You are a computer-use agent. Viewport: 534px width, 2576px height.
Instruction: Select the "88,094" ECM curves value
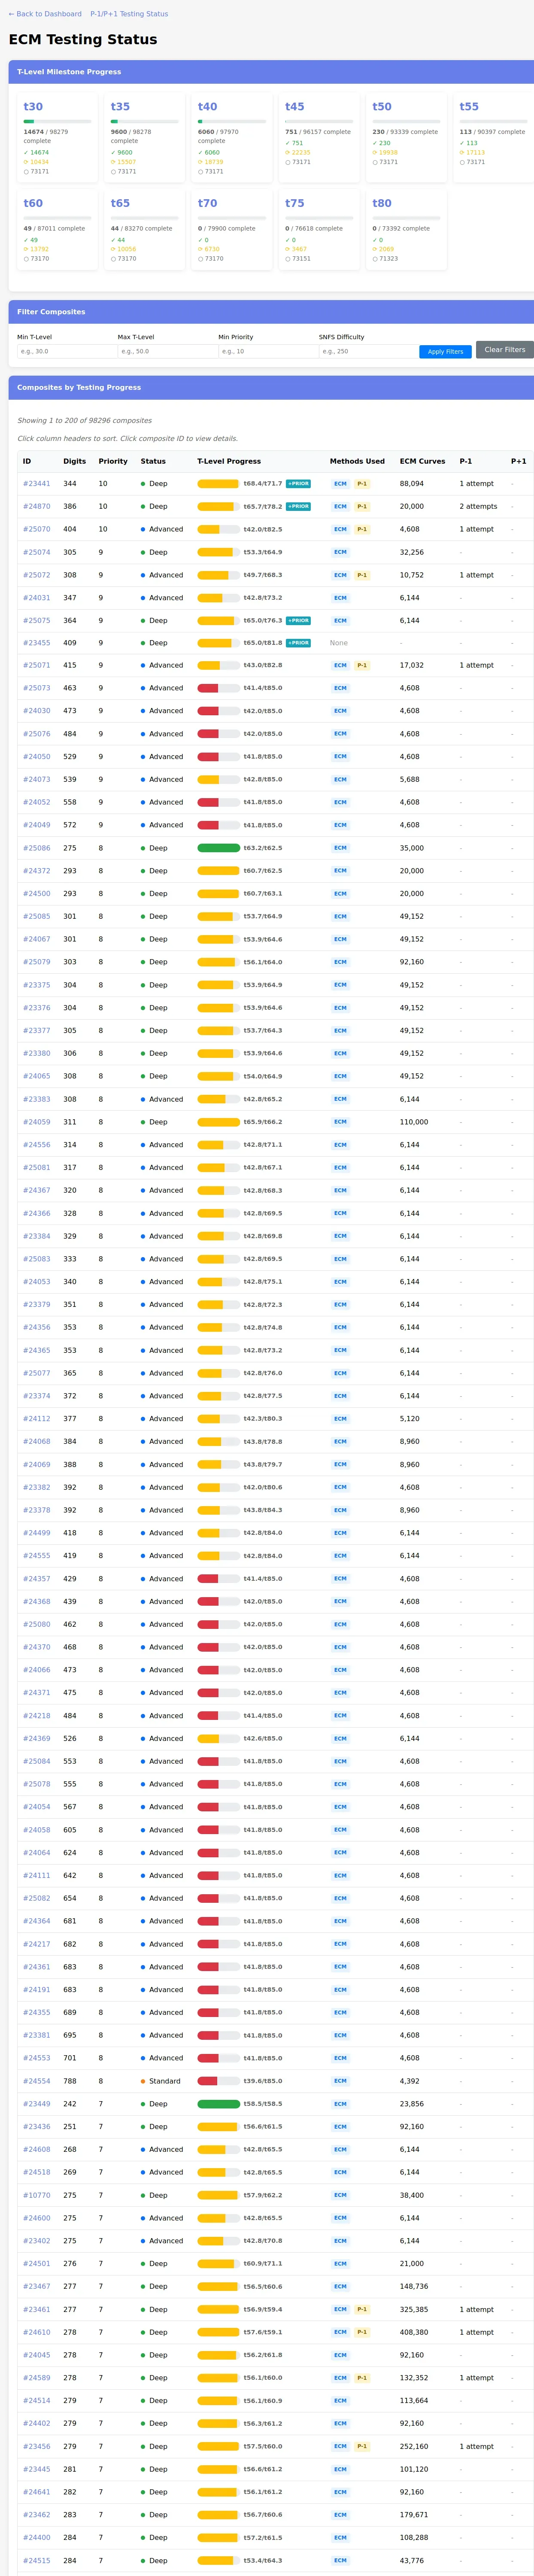tap(412, 484)
